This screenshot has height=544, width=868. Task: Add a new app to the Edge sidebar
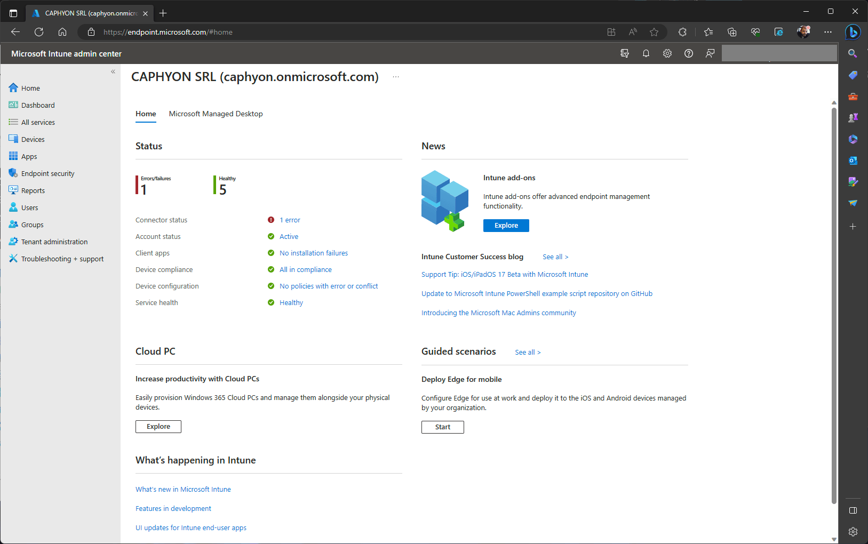853,227
